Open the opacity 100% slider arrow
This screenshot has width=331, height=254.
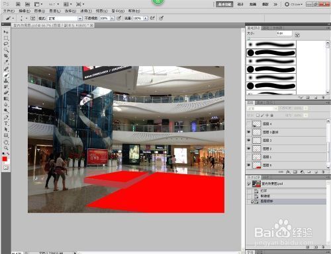[112, 18]
